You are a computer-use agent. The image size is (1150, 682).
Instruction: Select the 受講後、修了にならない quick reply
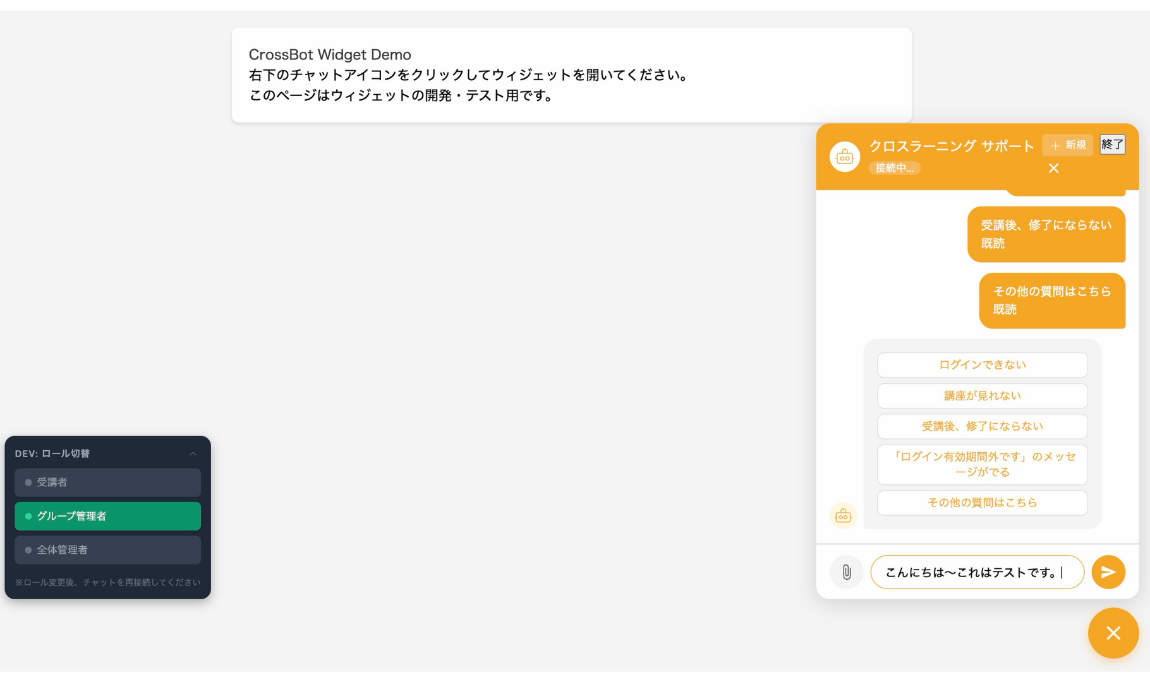click(982, 426)
